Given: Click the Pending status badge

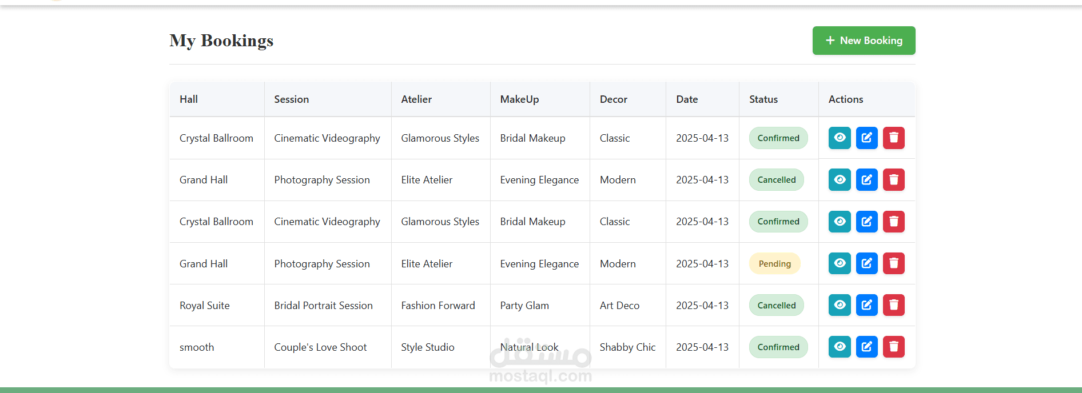Looking at the screenshot, I should tap(774, 264).
